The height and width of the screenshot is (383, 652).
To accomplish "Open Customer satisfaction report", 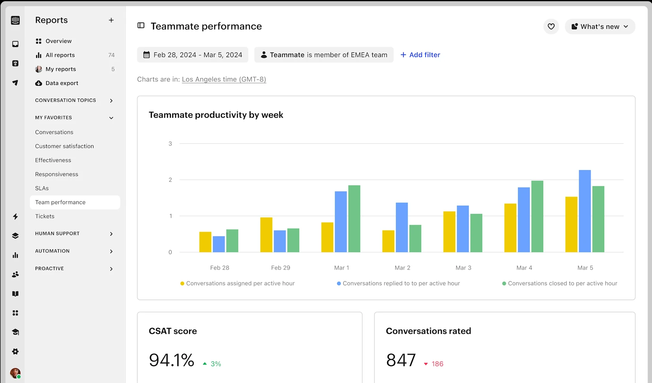I will click(x=65, y=146).
